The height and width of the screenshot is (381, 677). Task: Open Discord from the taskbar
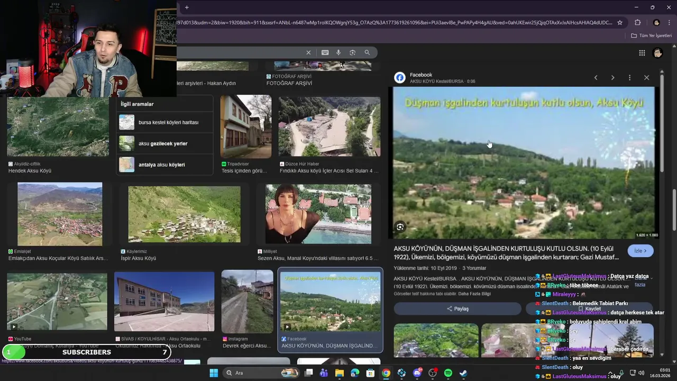[417, 373]
